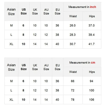Viewport: 106px width, 106px height.
Task: Click the Waist subheader in inch table
Action: [x=73, y=16]
